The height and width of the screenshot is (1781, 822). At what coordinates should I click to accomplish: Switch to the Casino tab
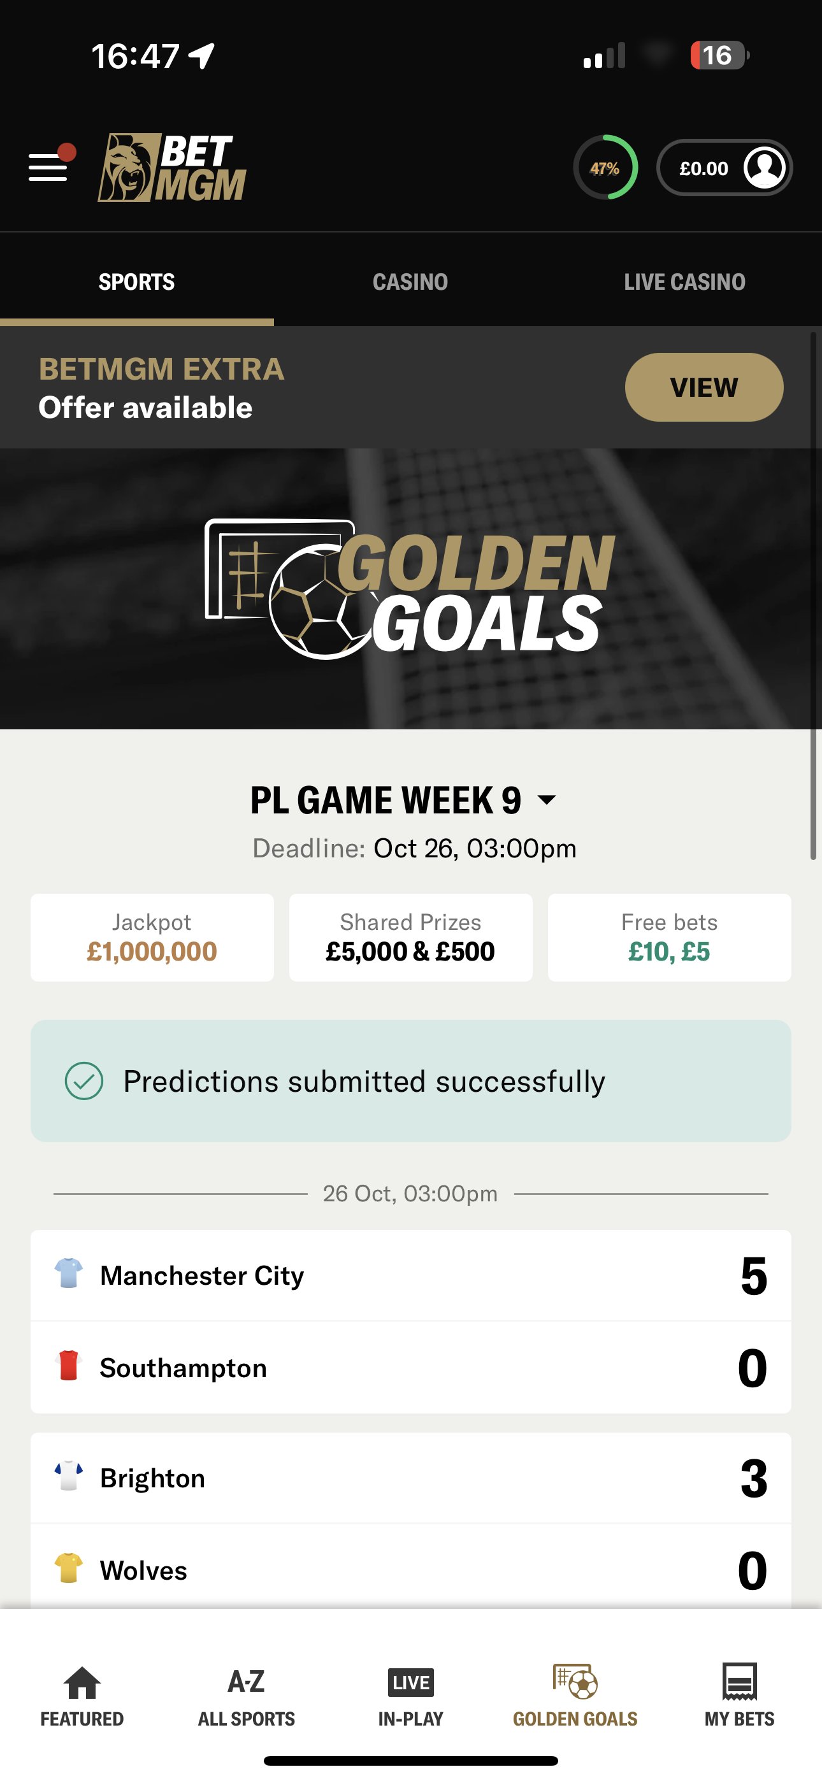410,282
